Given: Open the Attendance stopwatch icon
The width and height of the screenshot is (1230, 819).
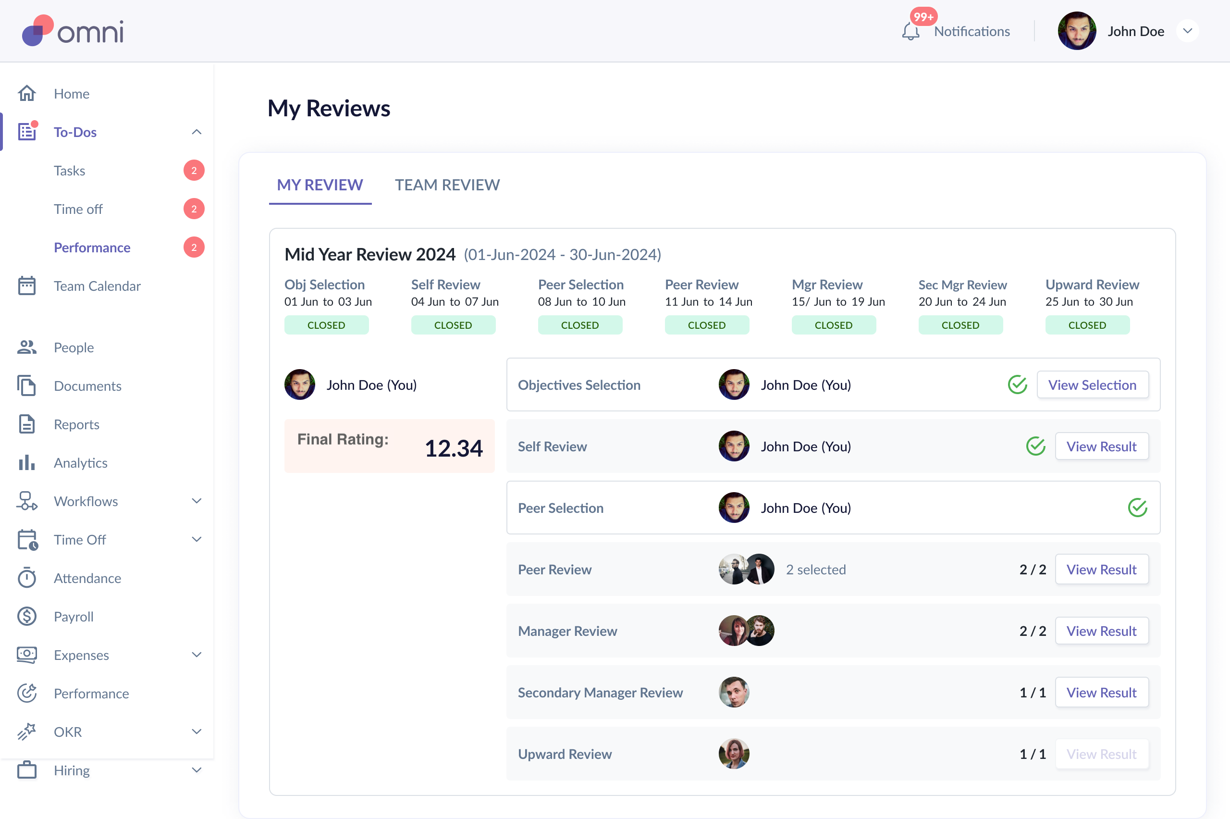Looking at the screenshot, I should click(x=26, y=578).
